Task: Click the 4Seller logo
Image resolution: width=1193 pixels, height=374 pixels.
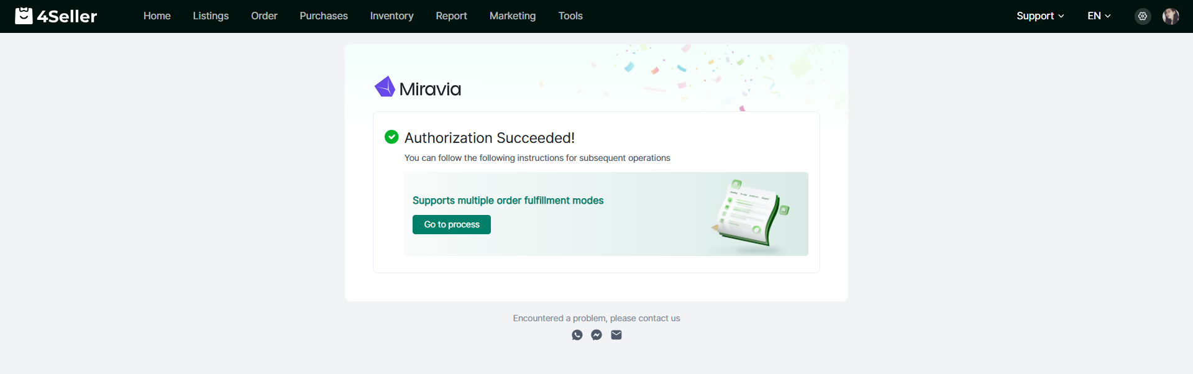Action: point(56,16)
